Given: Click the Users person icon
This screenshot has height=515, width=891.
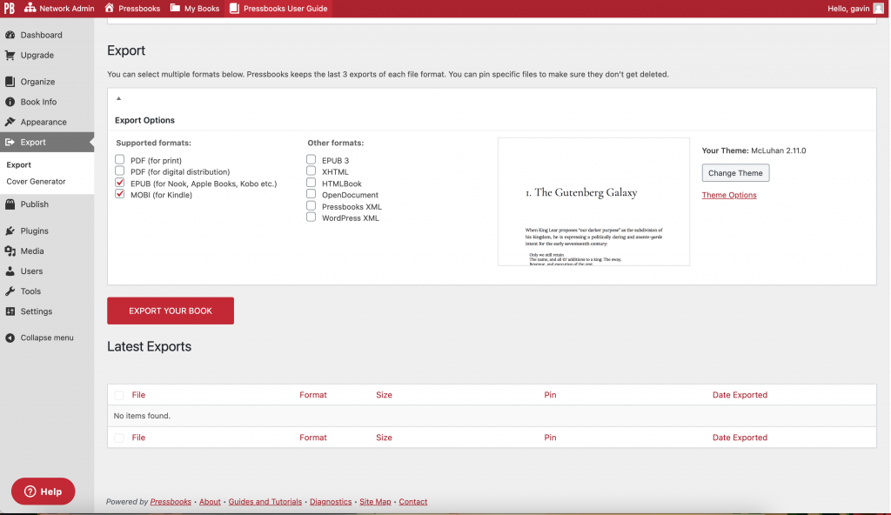Looking at the screenshot, I should click(x=10, y=271).
